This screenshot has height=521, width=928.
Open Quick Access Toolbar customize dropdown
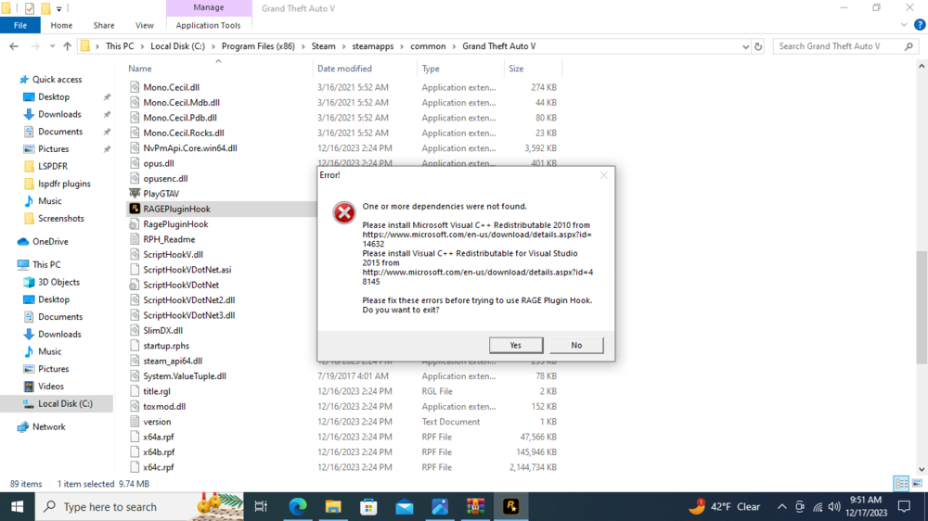(x=58, y=8)
